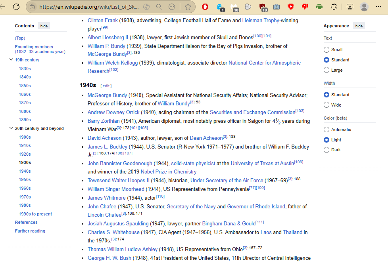The height and width of the screenshot is (263, 388).
Task: Open browser Settings and more menu
Action: [x=378, y=7]
